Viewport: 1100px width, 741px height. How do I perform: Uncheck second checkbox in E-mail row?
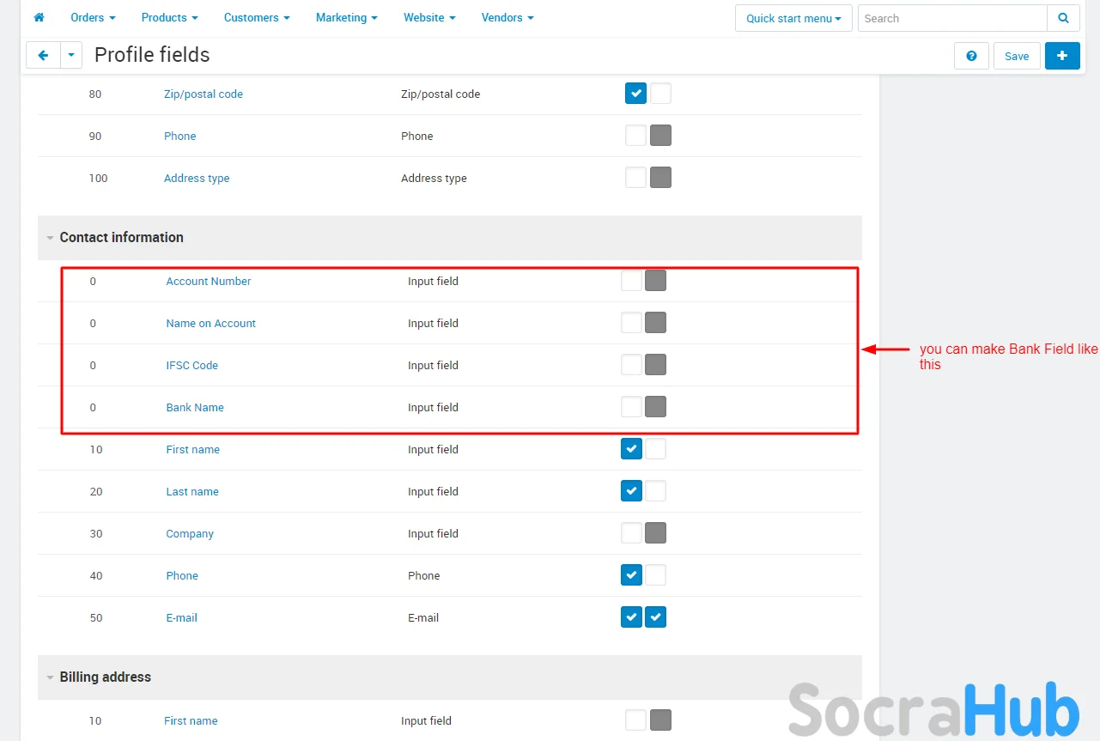655,617
